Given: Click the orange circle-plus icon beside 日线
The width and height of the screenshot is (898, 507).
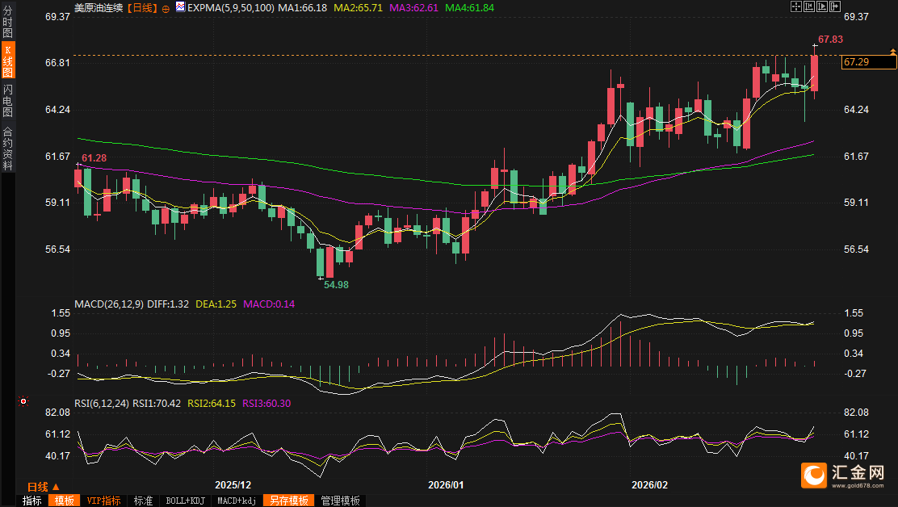Looking at the screenshot, I should [166, 7].
